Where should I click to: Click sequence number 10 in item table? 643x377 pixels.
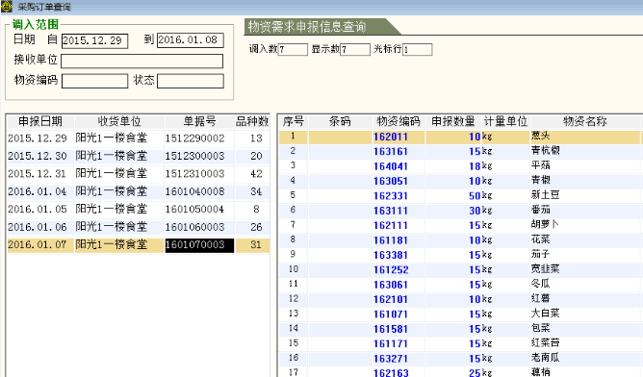294,269
